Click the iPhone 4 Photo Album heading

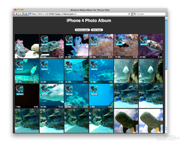(89, 21)
